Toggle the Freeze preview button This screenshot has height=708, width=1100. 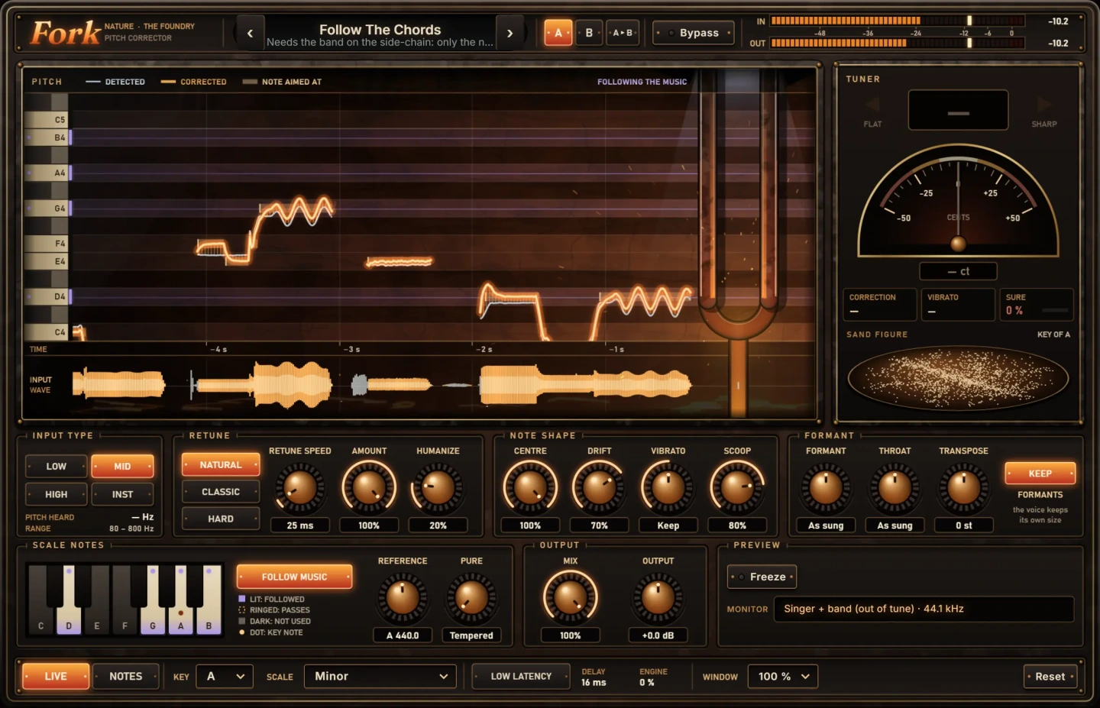[x=762, y=577]
